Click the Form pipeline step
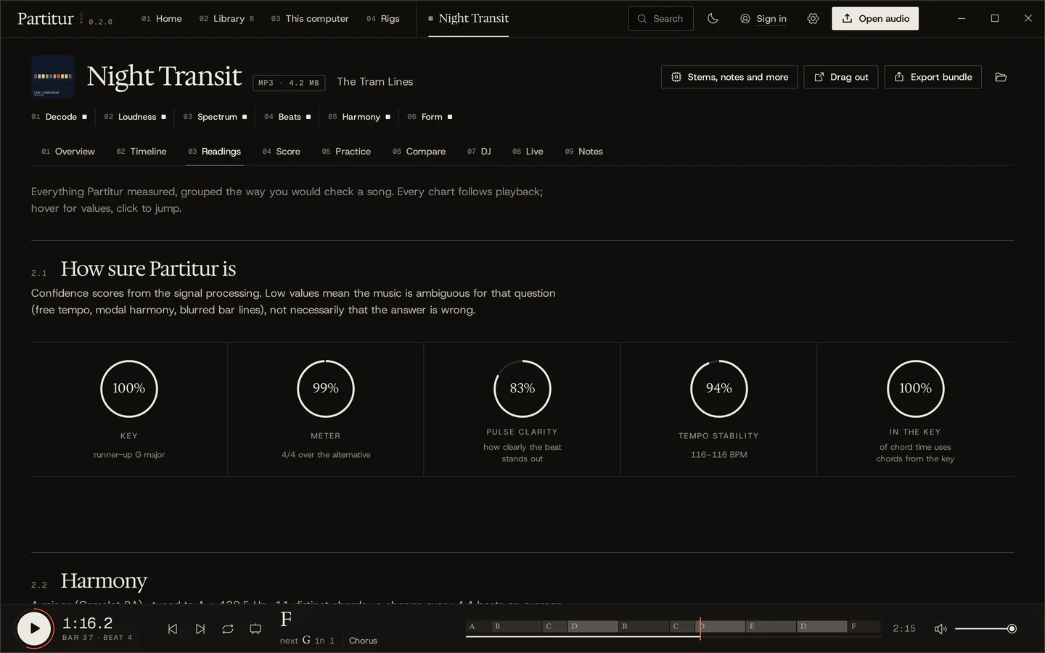Screen dimensions: 1045x653 [430, 117]
